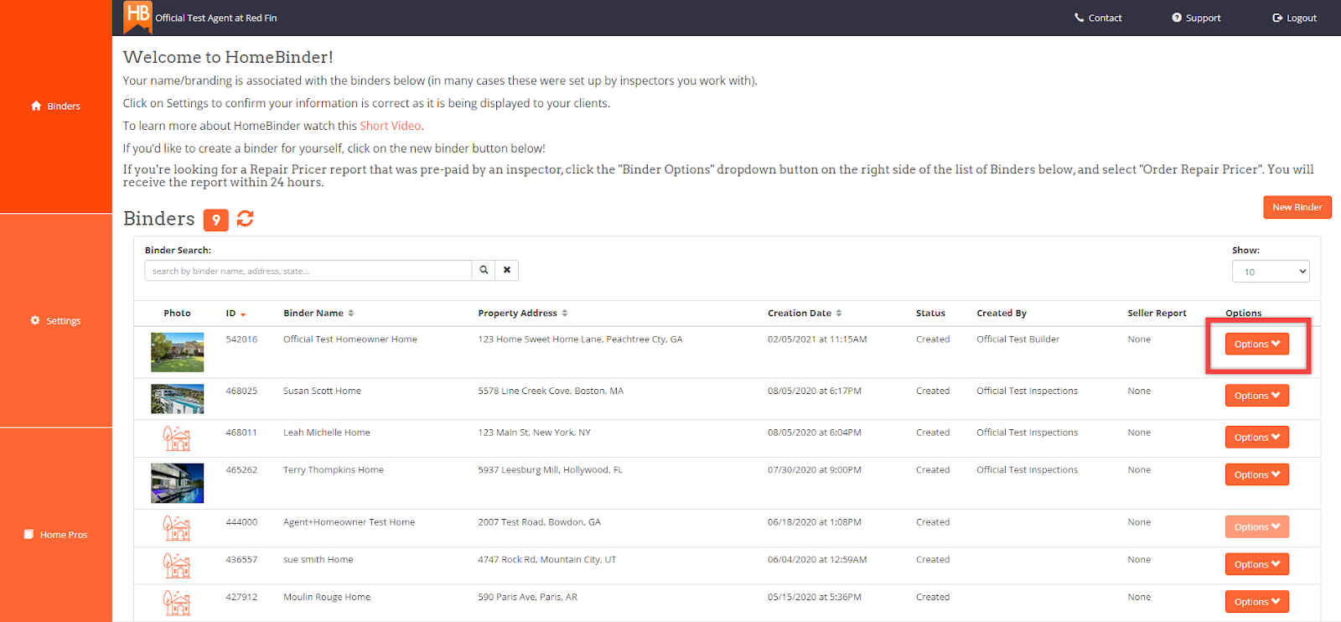Screen dimensions: 1341x622
Task: Sort by Binder Name column
Action: [318, 314]
